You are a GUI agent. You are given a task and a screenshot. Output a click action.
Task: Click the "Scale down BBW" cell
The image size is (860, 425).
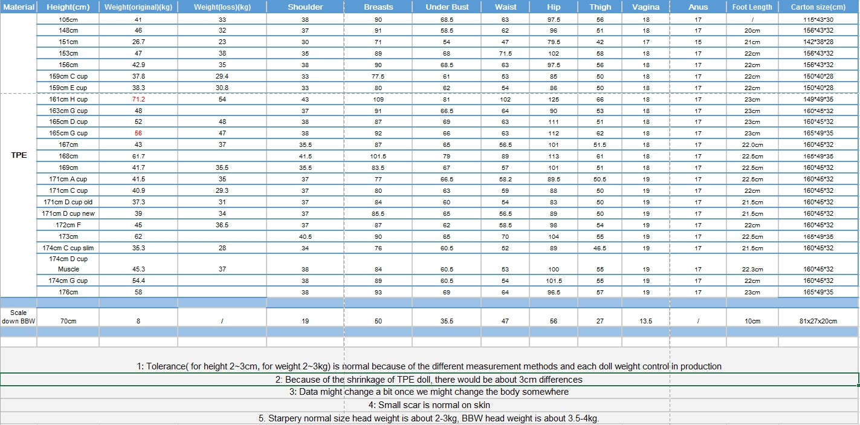click(x=19, y=317)
